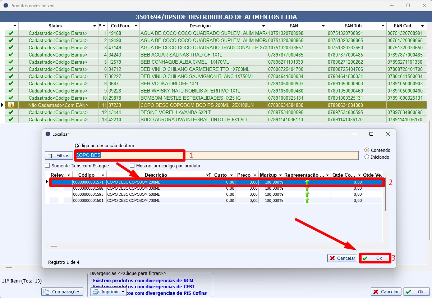Image resolution: width=432 pixels, height=298 pixels.
Task: Click the green checkmark on DESINF VOREL LAVANDA row
Action: tap(11, 112)
